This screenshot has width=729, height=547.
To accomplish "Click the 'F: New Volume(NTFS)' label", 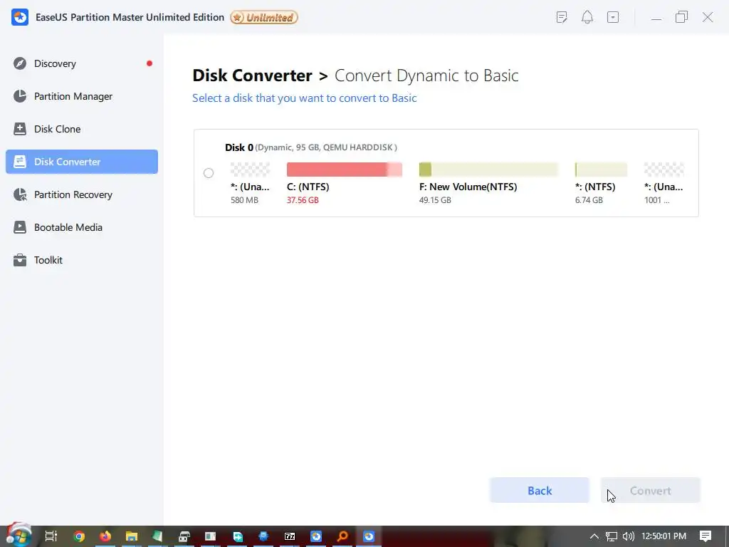I will click(x=468, y=187).
